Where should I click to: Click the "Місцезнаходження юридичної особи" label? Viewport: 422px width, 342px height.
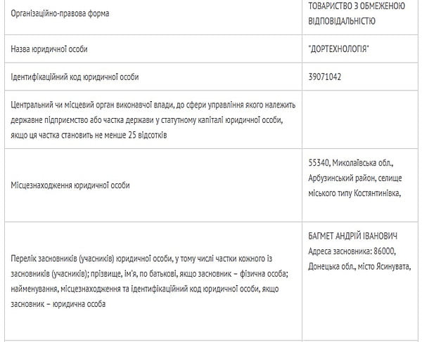point(70,185)
